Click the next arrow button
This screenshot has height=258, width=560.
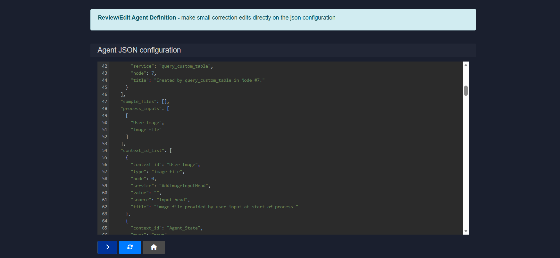point(107,247)
